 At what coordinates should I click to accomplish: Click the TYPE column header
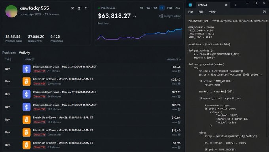coord(8,59)
